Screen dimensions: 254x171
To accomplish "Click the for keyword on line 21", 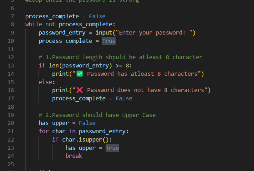I will click(44, 131).
